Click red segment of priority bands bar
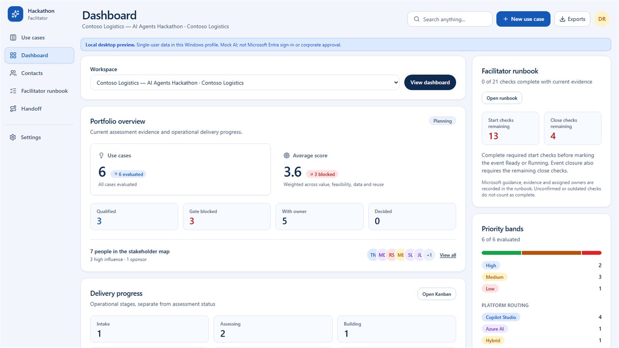The image size is (619, 348). 592,253
